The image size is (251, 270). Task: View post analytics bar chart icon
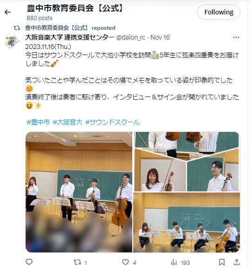click(174, 263)
